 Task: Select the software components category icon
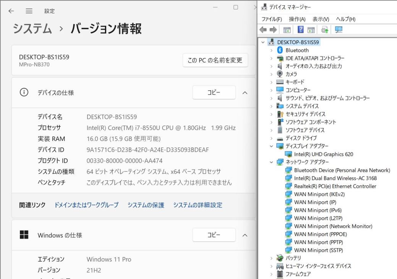pyautogui.click(x=280, y=122)
